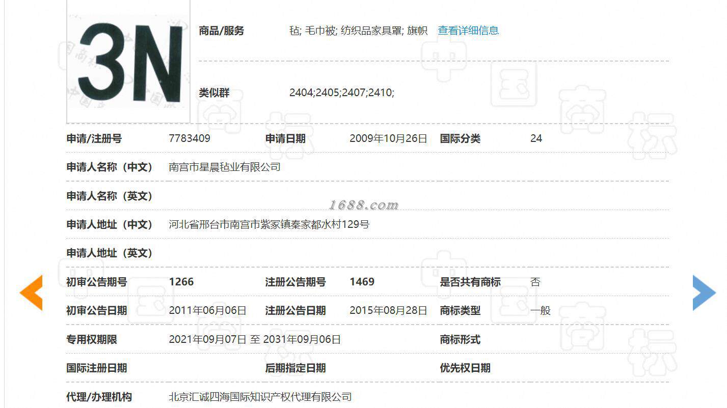Image resolution: width=727 pixels, height=408 pixels.
Task: Click the 国际分类 label
Action: (460, 138)
